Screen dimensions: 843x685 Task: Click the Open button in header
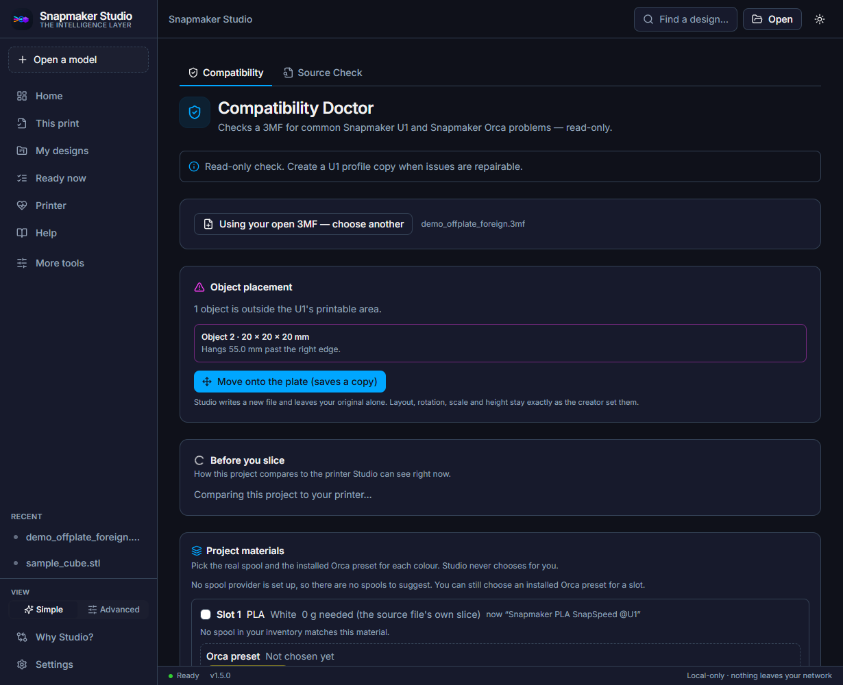tap(772, 19)
